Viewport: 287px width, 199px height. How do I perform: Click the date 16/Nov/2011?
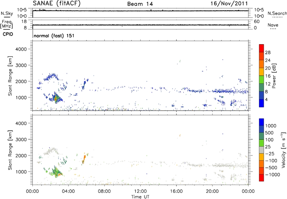229,4
